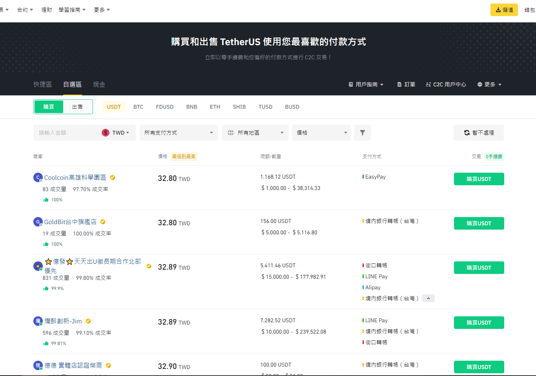Image resolution: width=536 pixels, height=376 pixels.
Task: Expand 合約 menu in top nav
Action: click(x=25, y=10)
